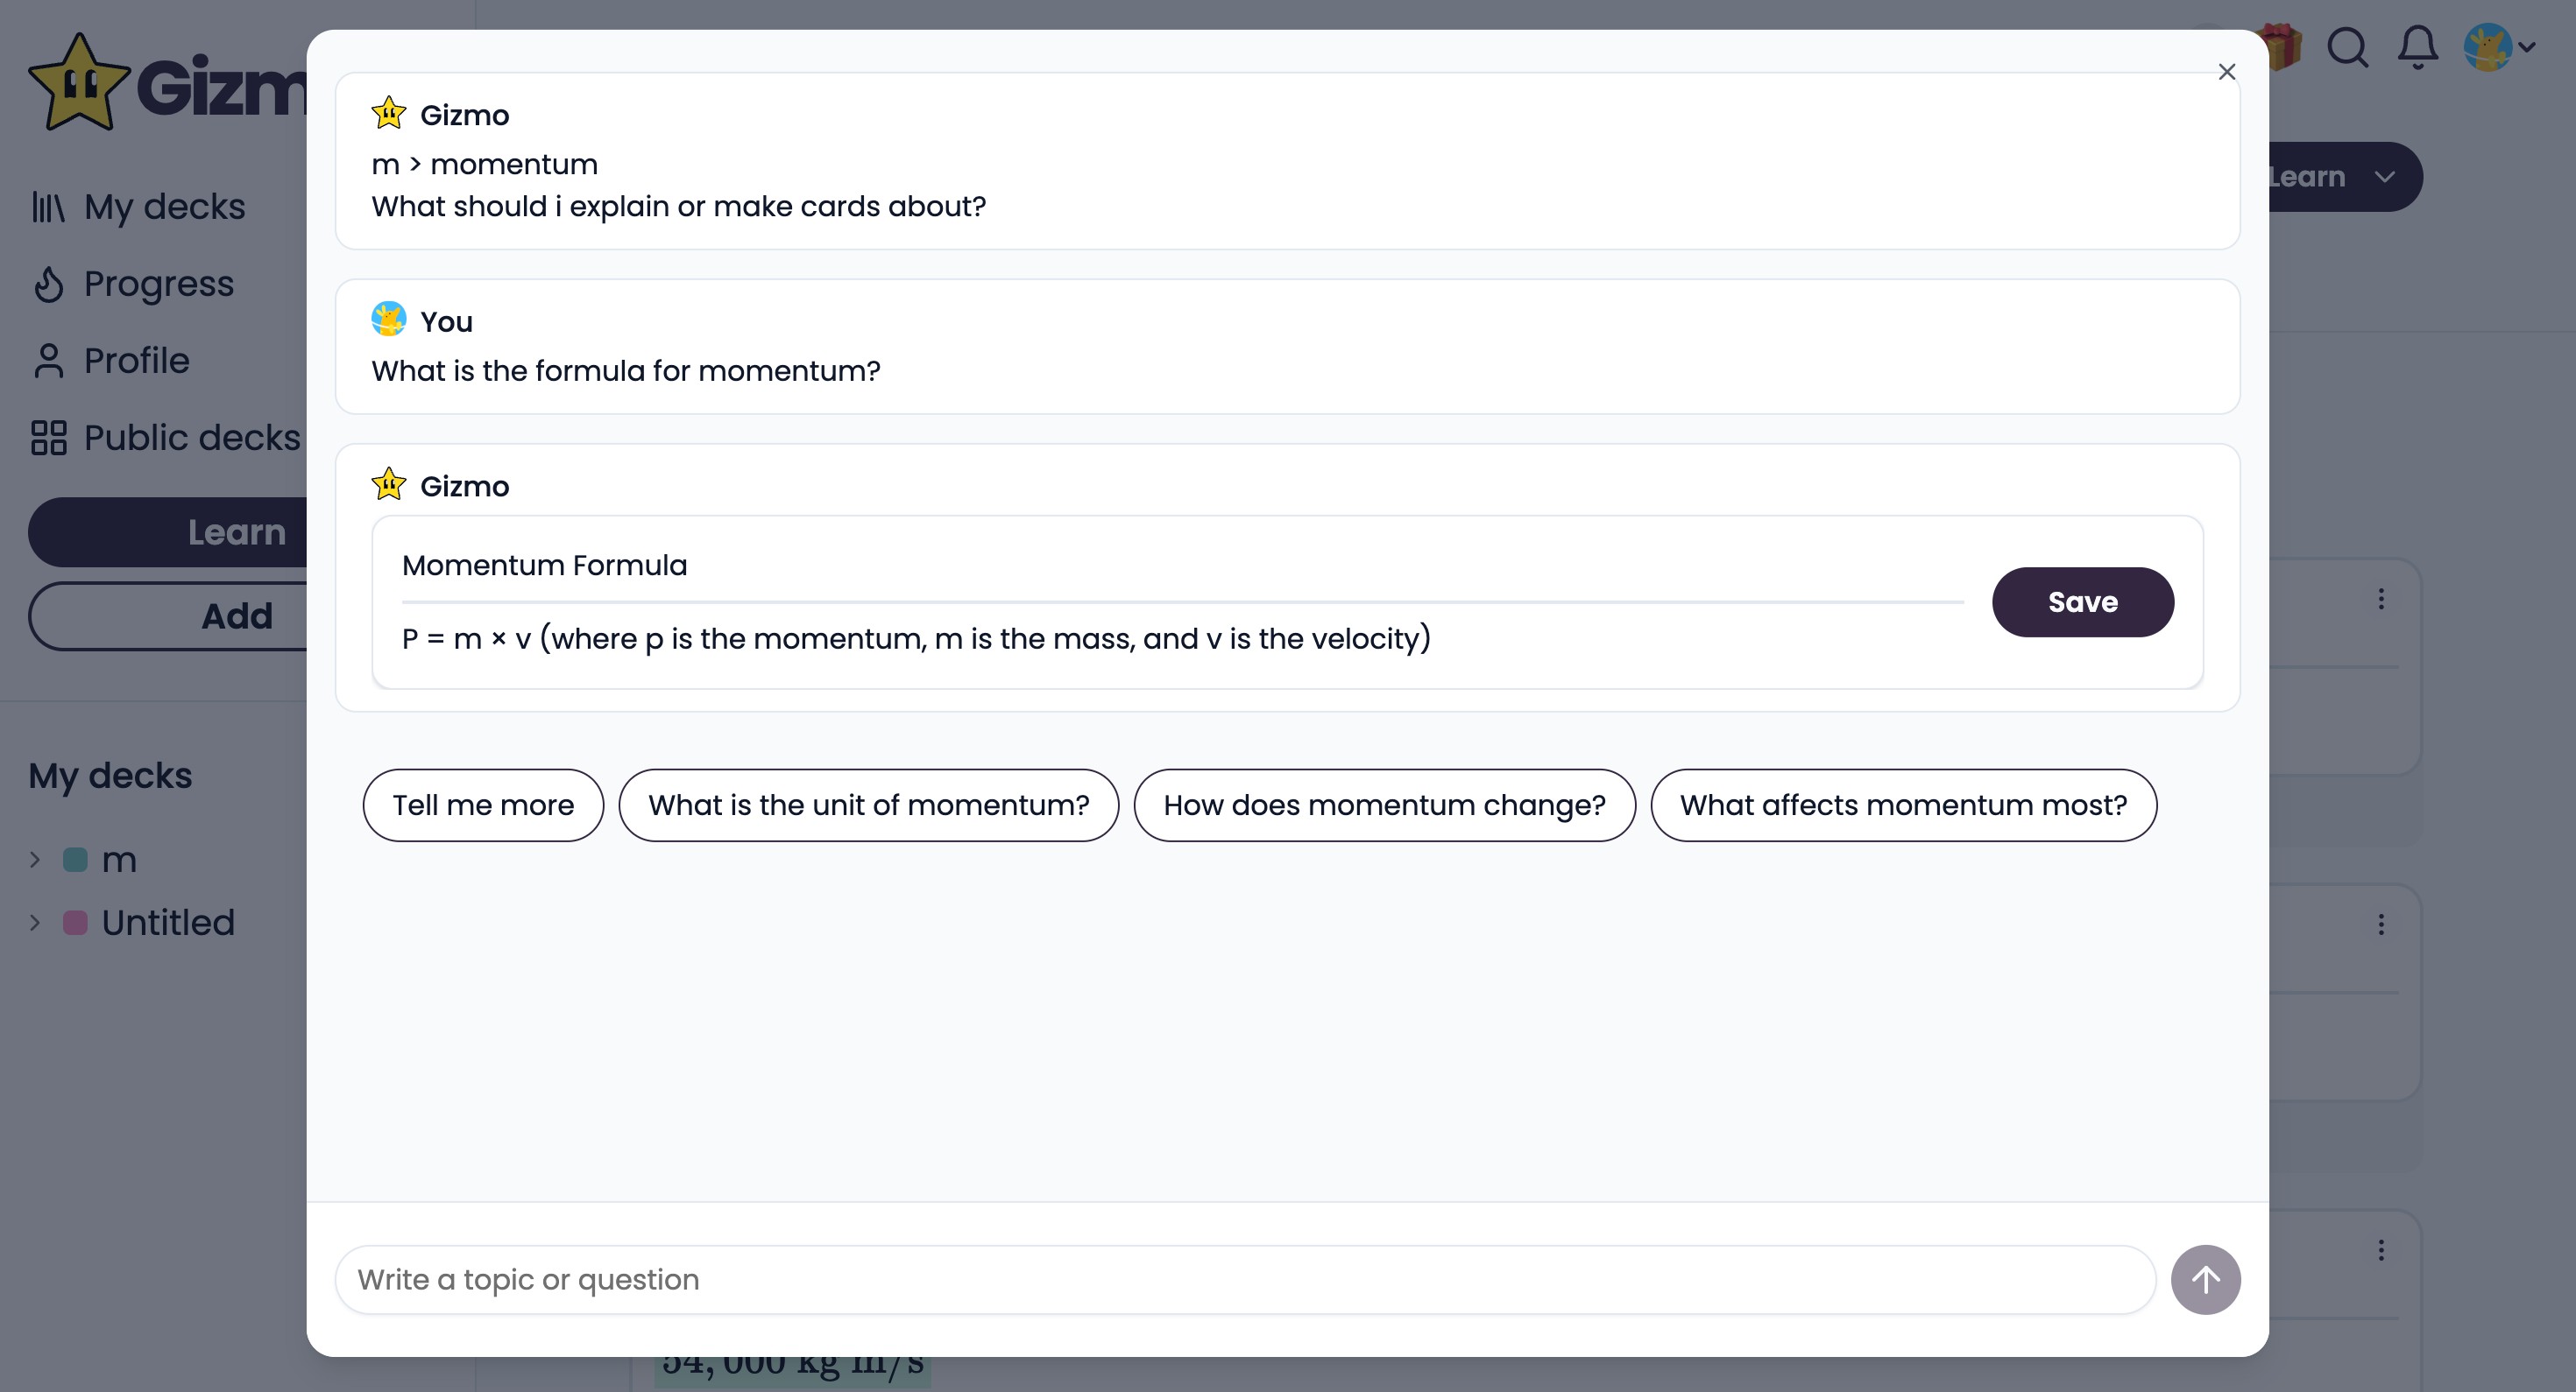Focus the Write a topic or question field
Viewport: 2576px width, 1392px height.
coord(1245,1280)
